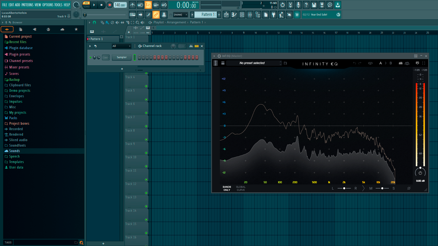
Task: Click the Sampler channel button
Action: pyautogui.click(x=122, y=57)
